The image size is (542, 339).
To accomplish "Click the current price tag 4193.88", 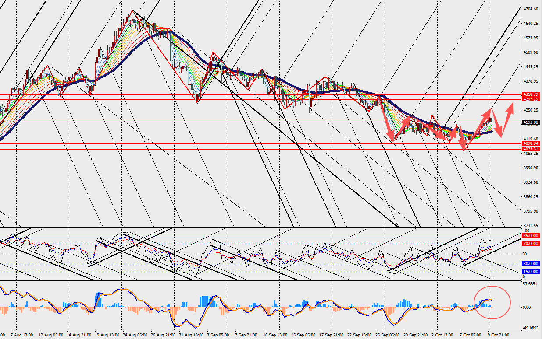I will click(x=531, y=122).
